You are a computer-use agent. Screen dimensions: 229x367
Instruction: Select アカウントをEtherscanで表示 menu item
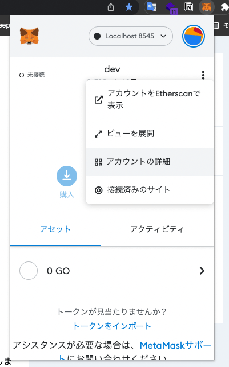(x=150, y=99)
